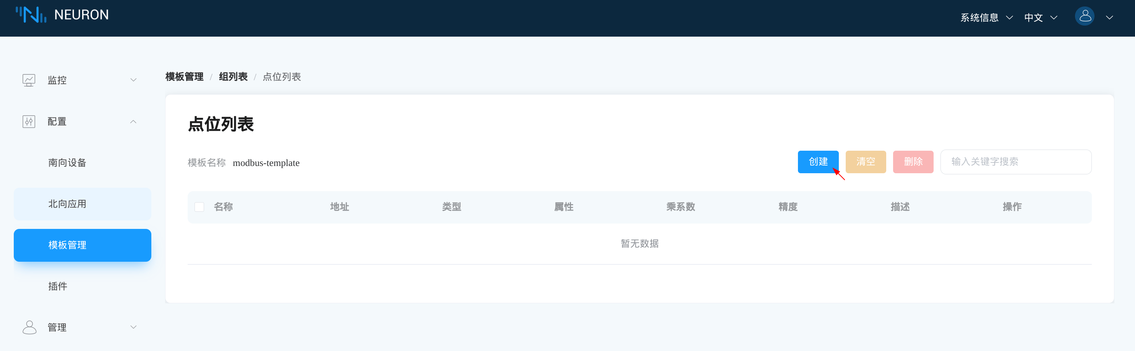Expand the 管理 menu chevron
The width and height of the screenshot is (1135, 351).
click(x=133, y=327)
